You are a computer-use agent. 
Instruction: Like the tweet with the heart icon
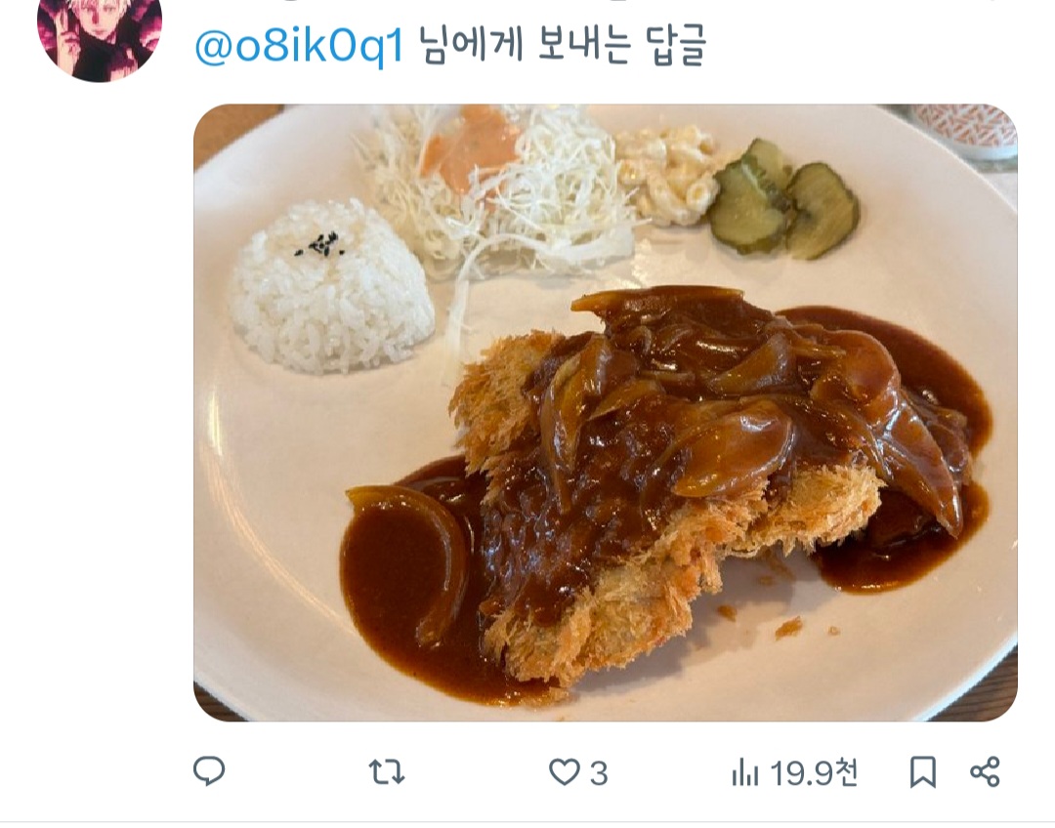tap(564, 773)
